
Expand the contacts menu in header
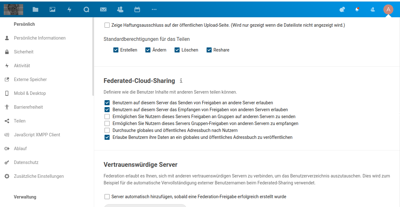point(373,9)
